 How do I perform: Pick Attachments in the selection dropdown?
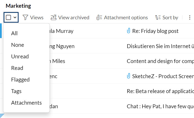click(26, 103)
